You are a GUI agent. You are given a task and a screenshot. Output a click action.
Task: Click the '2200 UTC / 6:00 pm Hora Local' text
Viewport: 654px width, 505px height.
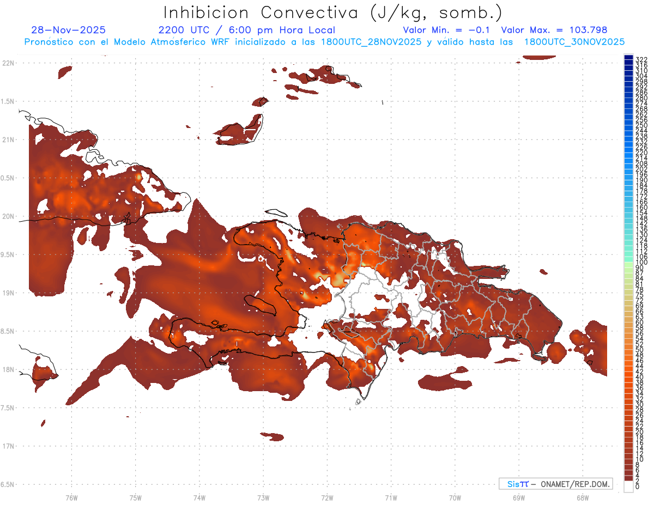[x=247, y=30]
